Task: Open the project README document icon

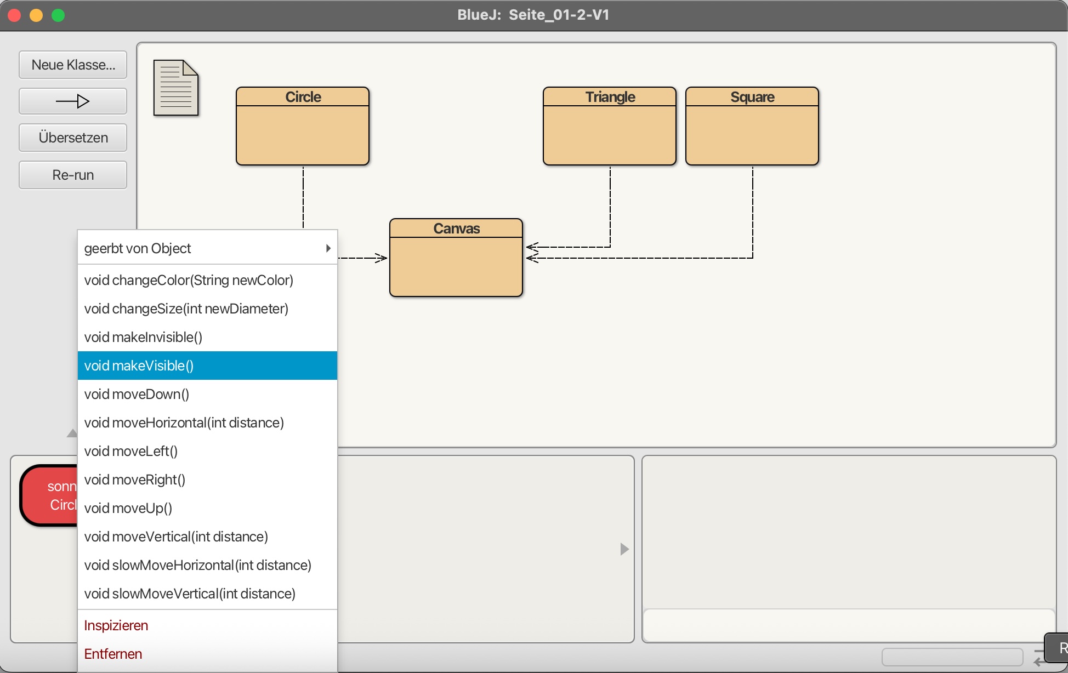Action: point(175,88)
